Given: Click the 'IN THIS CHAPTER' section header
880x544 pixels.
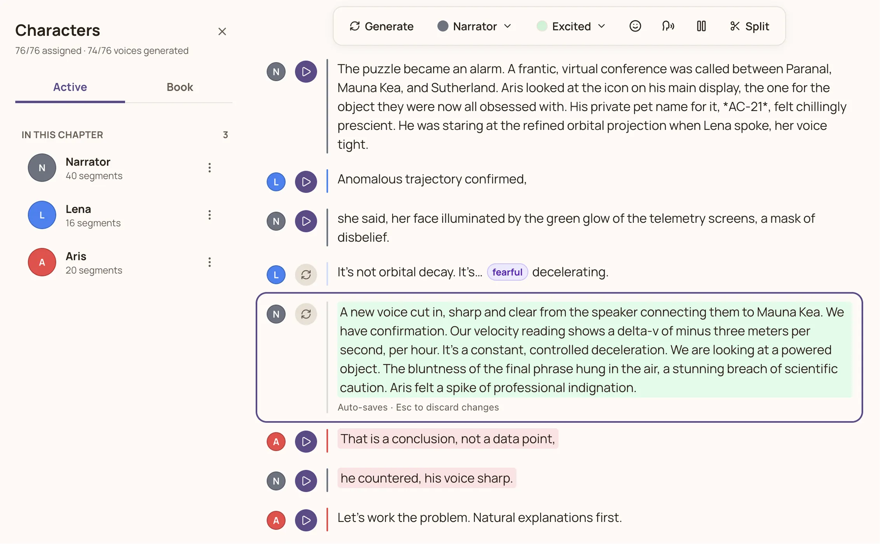Looking at the screenshot, I should pos(62,135).
